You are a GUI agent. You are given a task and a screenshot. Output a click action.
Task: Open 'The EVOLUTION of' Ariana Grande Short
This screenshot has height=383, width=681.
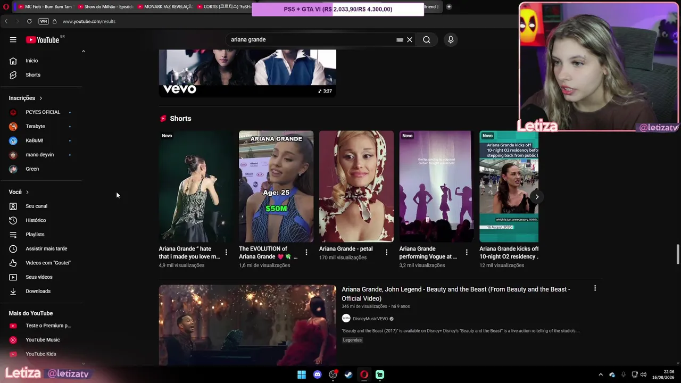276,186
